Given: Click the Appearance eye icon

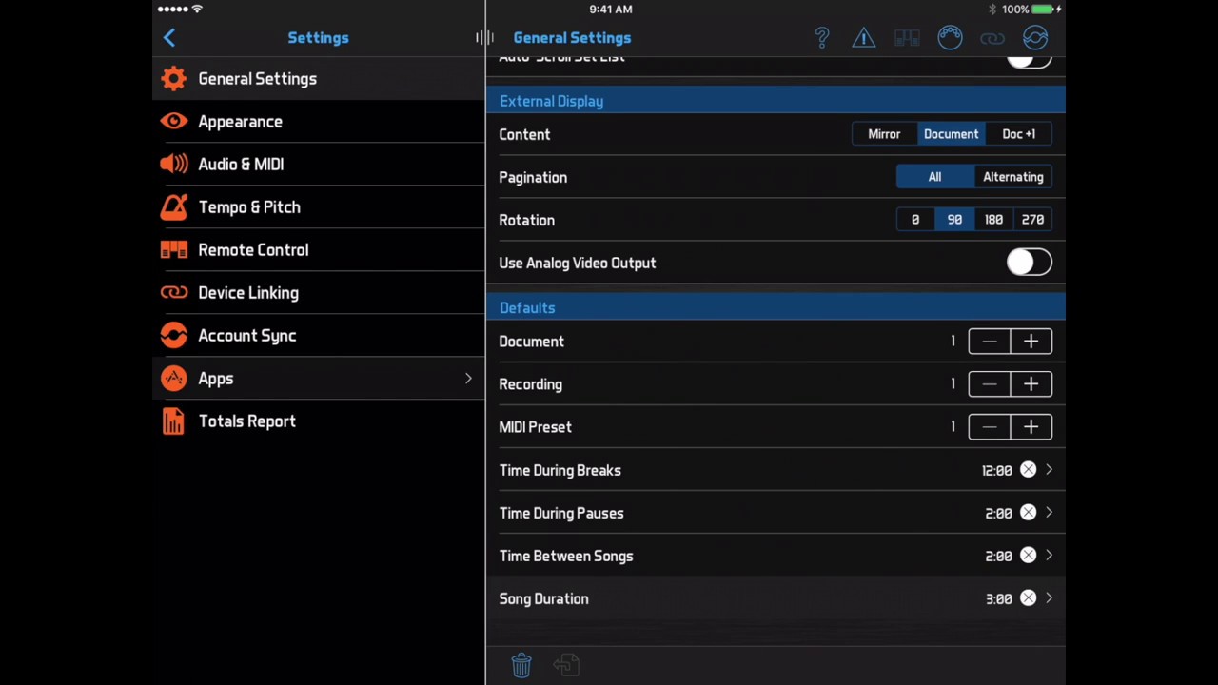Looking at the screenshot, I should (174, 122).
